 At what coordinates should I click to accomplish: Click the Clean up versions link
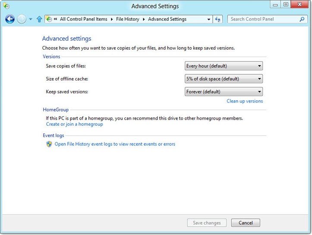click(x=245, y=101)
